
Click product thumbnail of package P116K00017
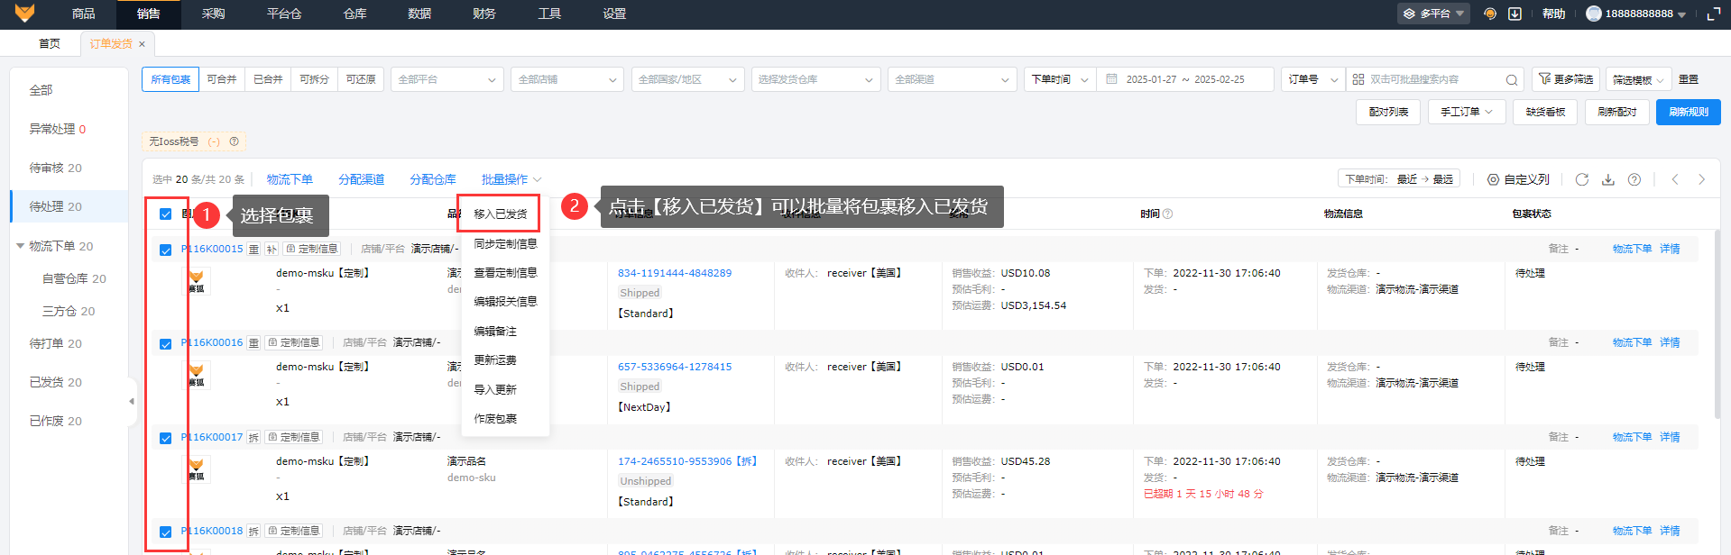tap(197, 469)
